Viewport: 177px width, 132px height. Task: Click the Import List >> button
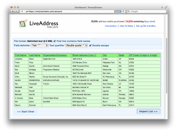pyautogui.click(x=148, y=111)
